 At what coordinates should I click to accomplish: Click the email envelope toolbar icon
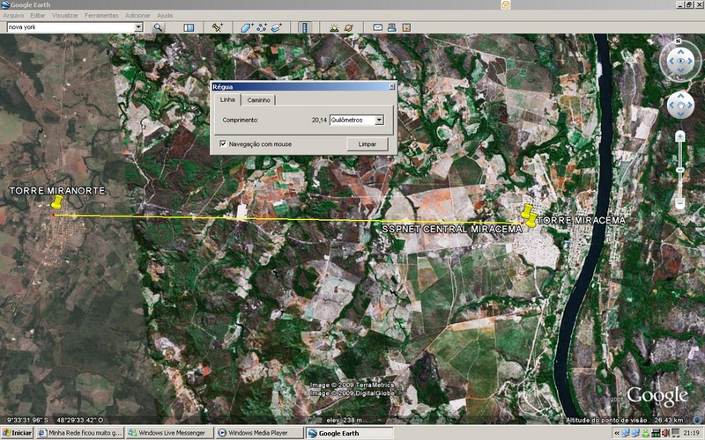point(378,27)
